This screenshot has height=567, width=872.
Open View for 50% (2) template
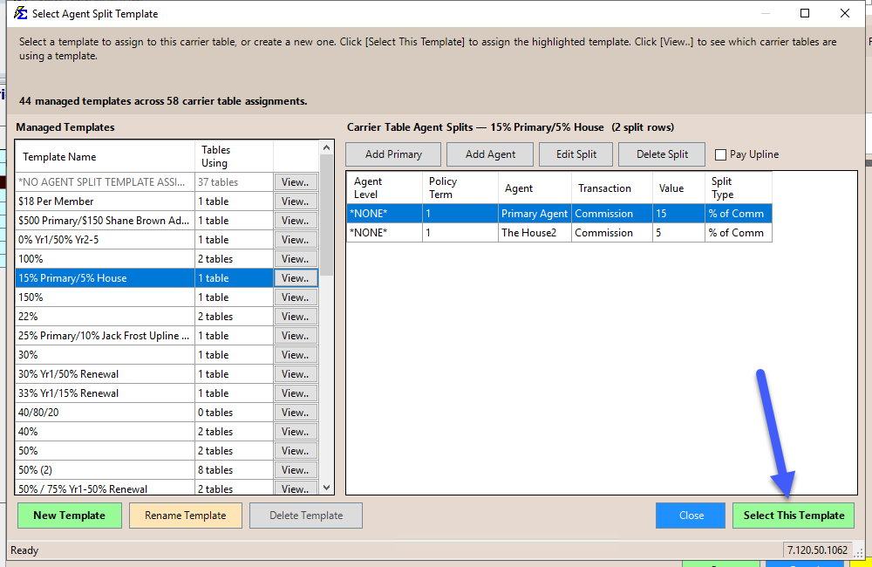(295, 470)
